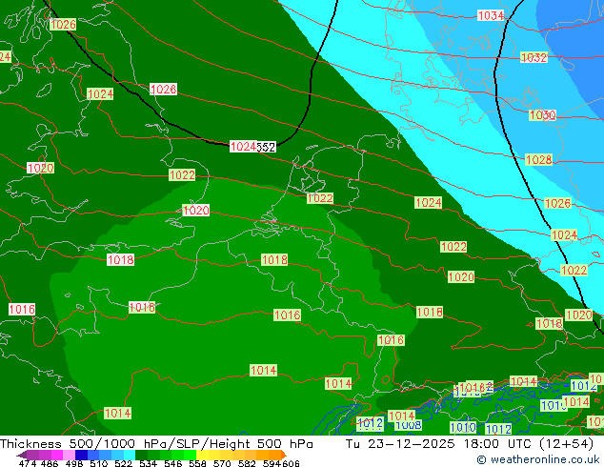Image resolution: width=604 pixels, height=467 pixels.
Task: Click the black 552 height contour label
Action: pos(266,147)
